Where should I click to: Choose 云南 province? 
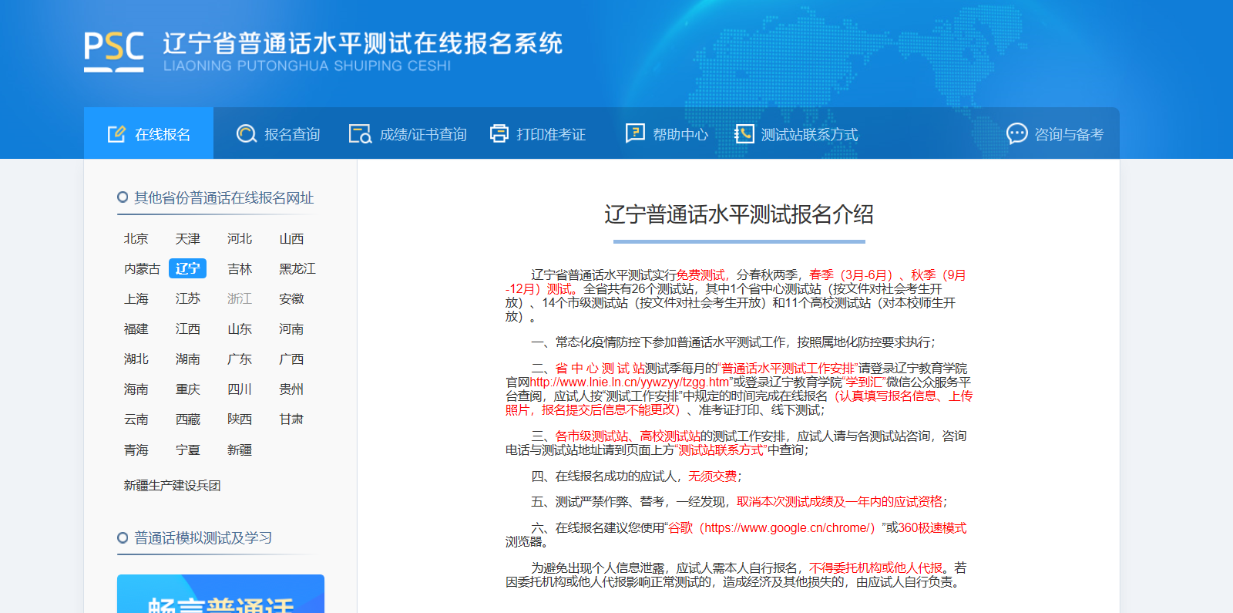coord(136,419)
